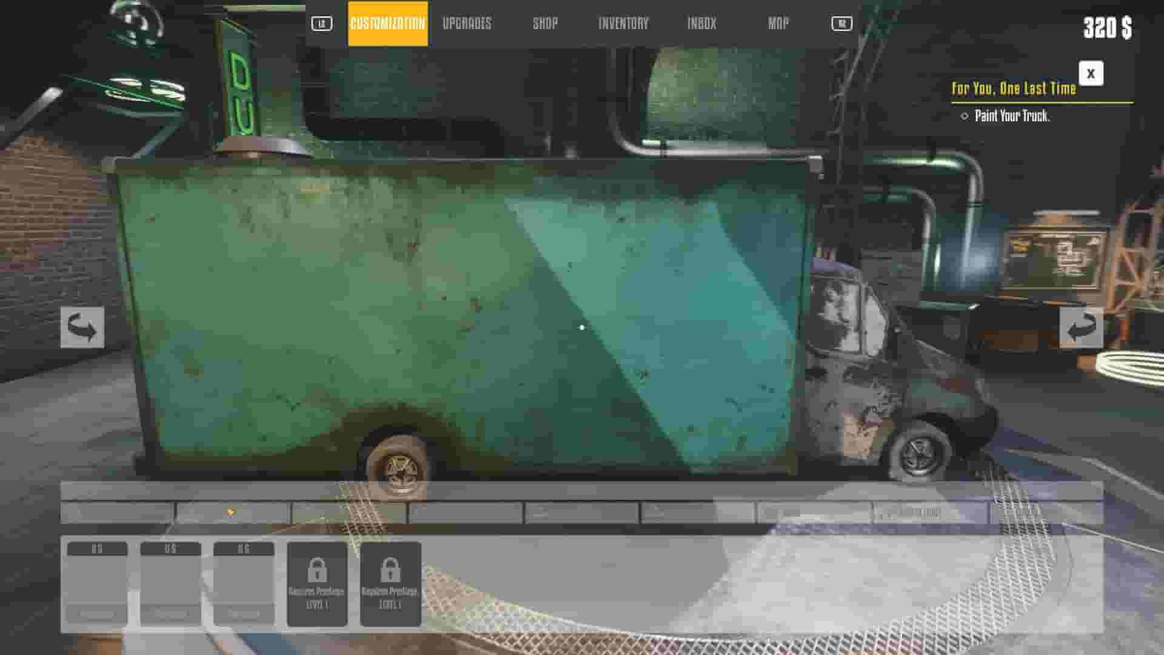Select the category tab with yellow paint marker
1164x655 pixels.
coord(232,512)
